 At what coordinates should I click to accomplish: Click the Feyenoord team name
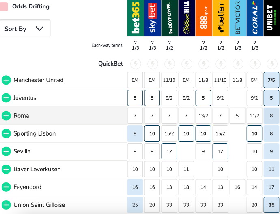coord(27,187)
